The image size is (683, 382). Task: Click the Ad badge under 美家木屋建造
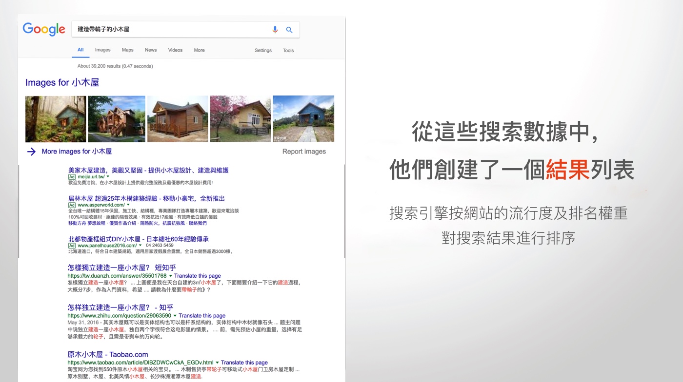pos(72,177)
